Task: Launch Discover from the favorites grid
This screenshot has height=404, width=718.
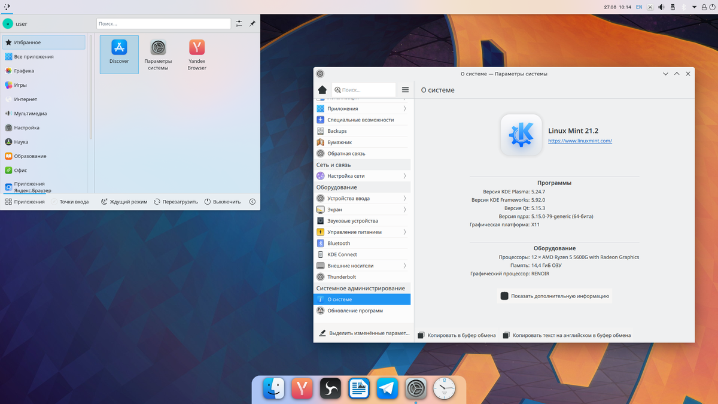Action: point(119,54)
